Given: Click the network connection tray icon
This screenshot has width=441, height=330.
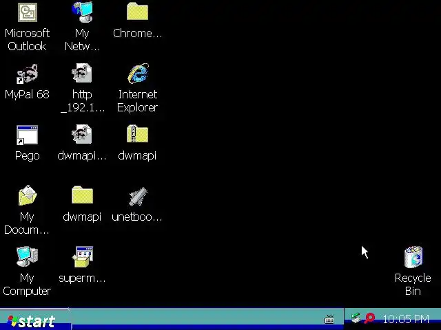Looking at the screenshot, I should [356, 318].
